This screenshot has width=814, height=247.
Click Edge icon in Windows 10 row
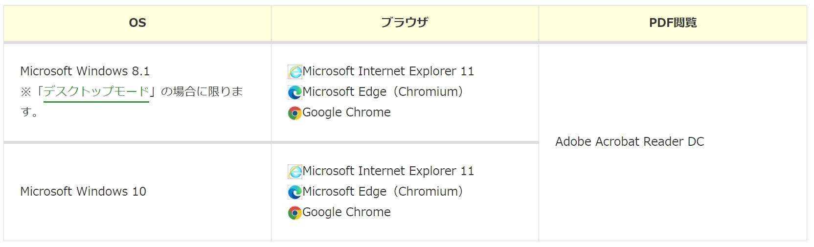click(294, 192)
